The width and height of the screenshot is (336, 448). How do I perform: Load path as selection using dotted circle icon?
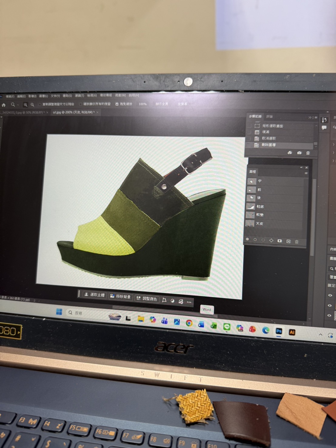coord(263,240)
